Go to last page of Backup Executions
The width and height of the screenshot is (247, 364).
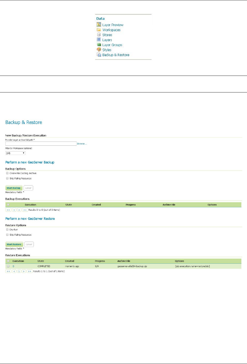pyautogui.click(x=25, y=210)
